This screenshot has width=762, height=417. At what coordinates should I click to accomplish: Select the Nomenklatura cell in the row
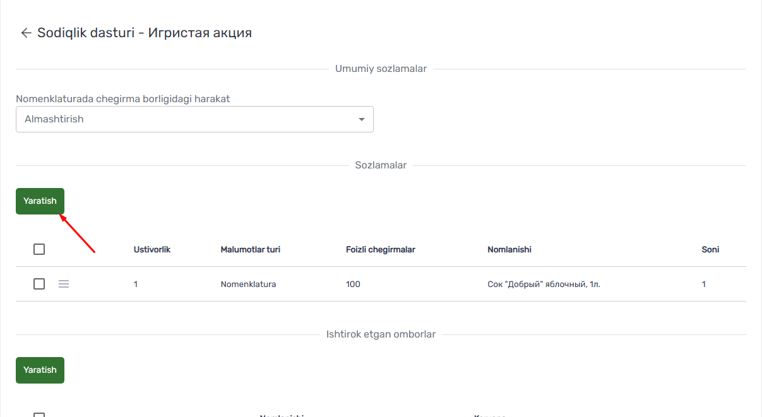pos(248,284)
